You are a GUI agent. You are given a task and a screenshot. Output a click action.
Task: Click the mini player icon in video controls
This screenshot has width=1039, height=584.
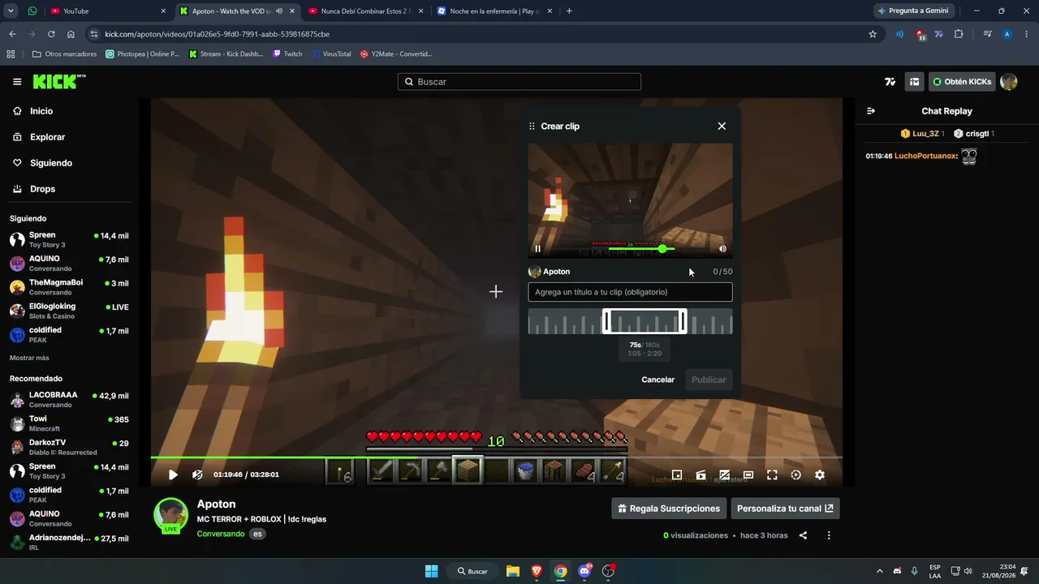(x=677, y=475)
